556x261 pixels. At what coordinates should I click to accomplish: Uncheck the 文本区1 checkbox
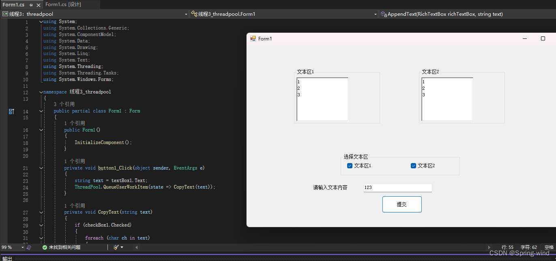pyautogui.click(x=350, y=166)
